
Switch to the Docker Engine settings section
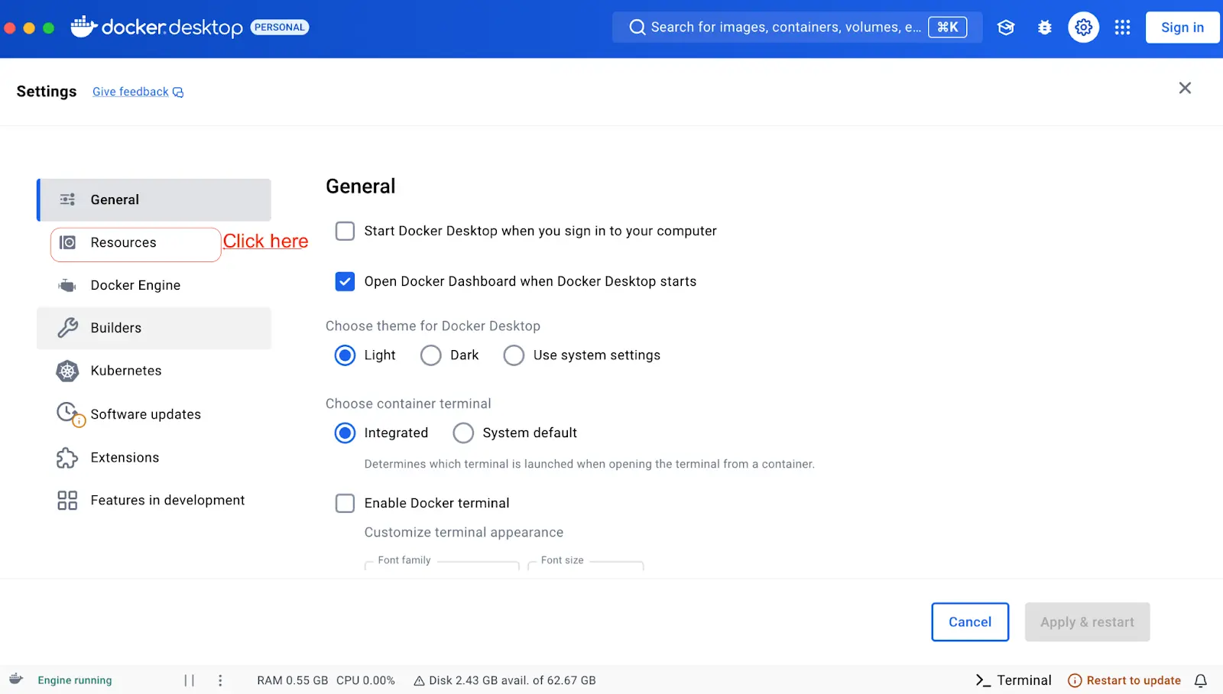pyautogui.click(x=135, y=285)
